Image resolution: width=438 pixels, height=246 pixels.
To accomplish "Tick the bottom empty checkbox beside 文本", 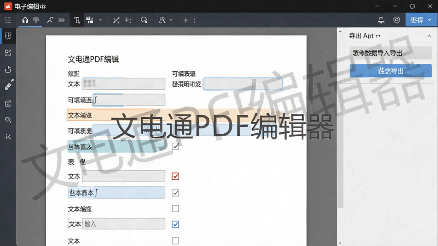I will (x=175, y=241).
